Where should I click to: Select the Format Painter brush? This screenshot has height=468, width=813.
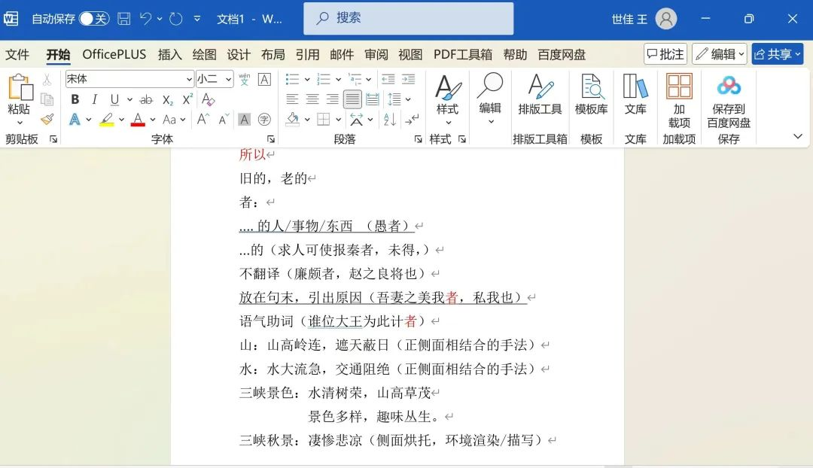(x=47, y=120)
